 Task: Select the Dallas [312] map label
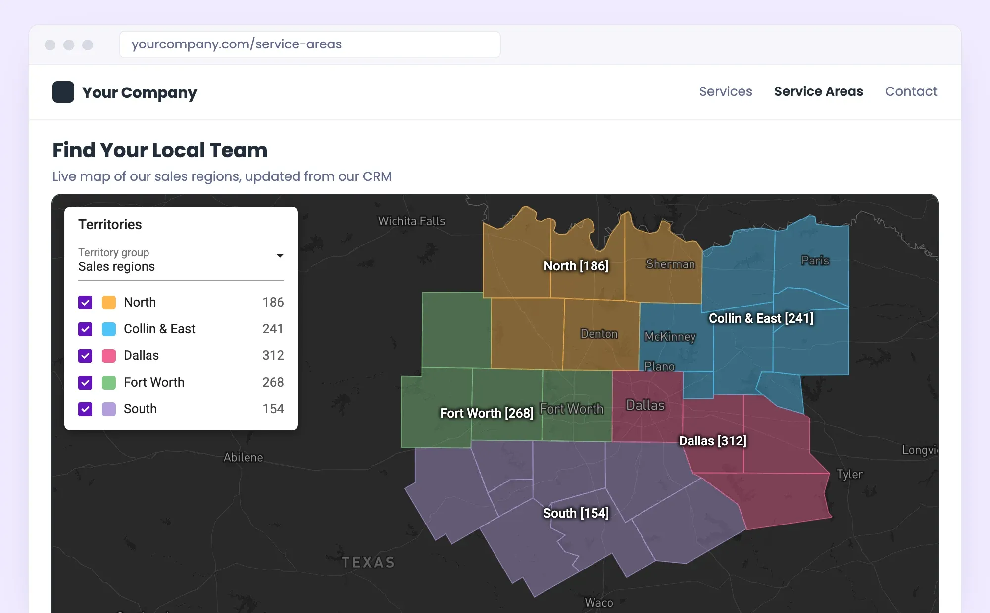coord(713,441)
